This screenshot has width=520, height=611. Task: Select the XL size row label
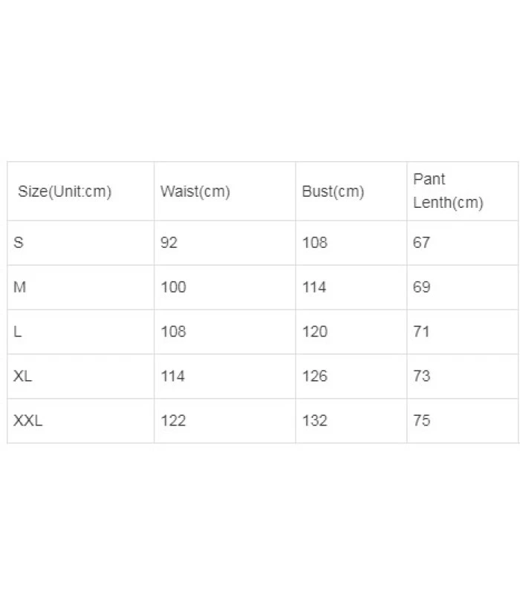[x=23, y=376]
